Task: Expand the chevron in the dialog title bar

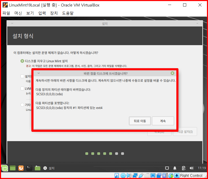Action: coord(39,73)
